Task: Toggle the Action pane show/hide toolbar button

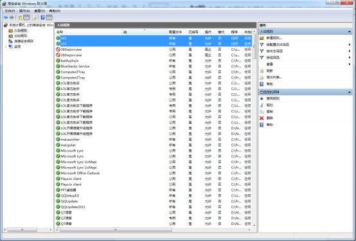Action: point(49,17)
